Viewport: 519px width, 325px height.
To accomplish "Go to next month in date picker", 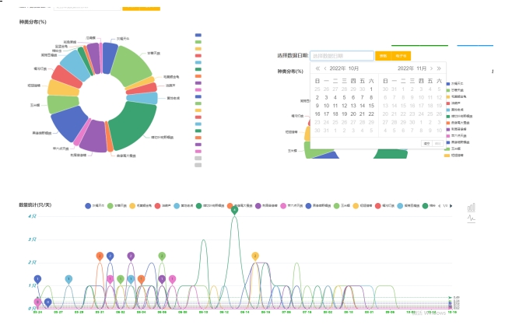I will pyautogui.click(x=432, y=68).
